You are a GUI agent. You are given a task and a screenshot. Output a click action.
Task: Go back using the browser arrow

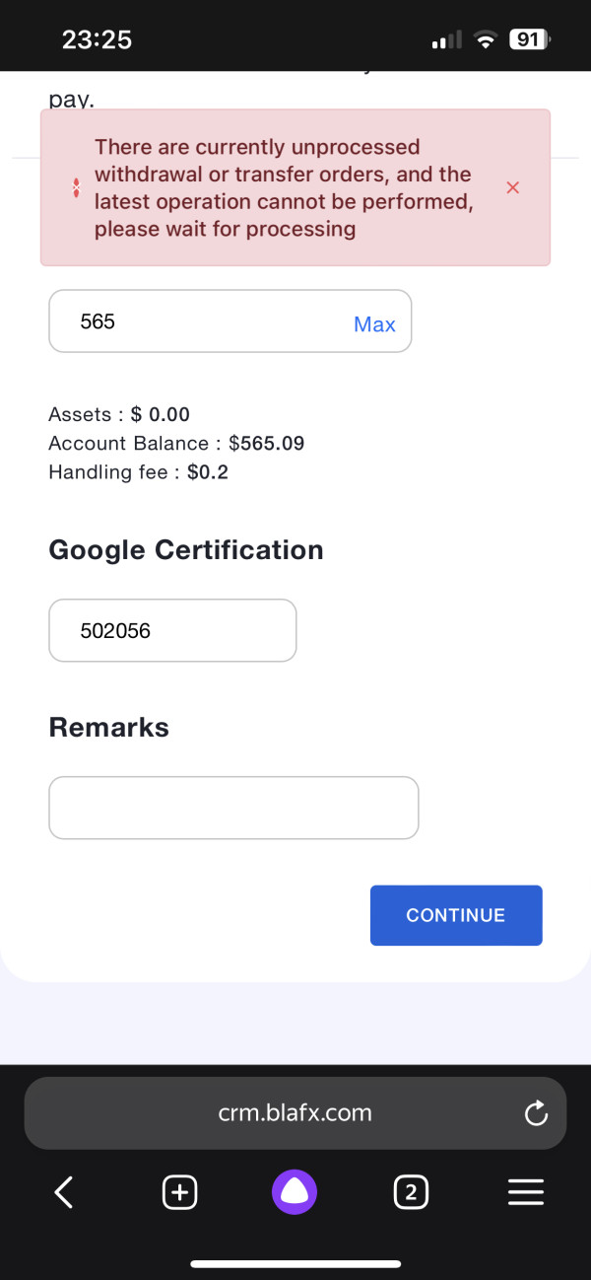click(64, 1193)
